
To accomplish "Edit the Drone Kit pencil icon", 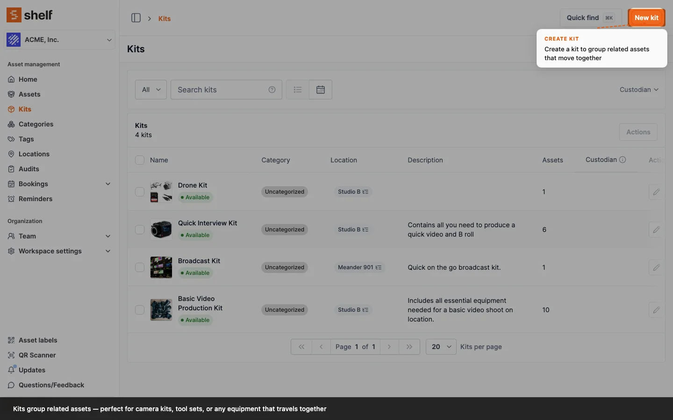I will [x=656, y=192].
